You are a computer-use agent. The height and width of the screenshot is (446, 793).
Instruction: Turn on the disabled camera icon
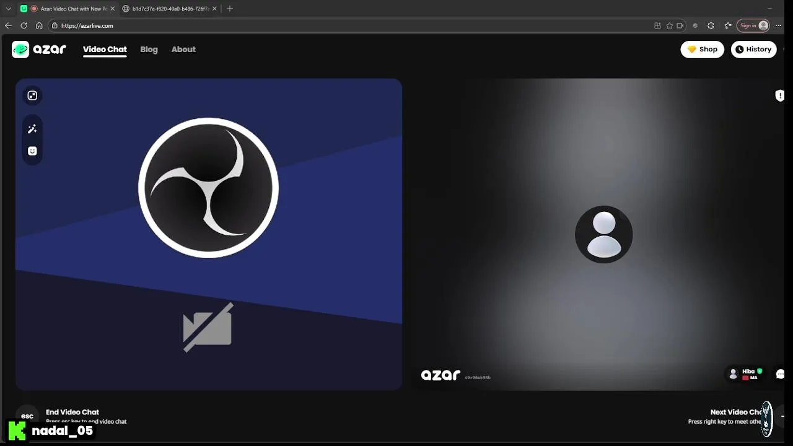(208, 327)
